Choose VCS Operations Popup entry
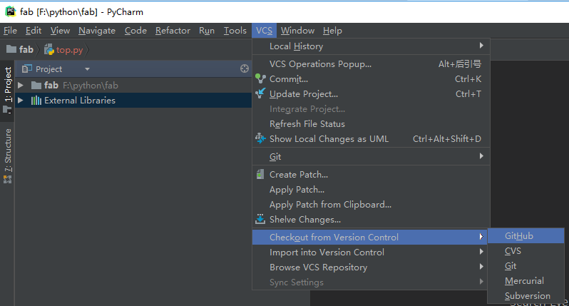569x306 pixels. pyautogui.click(x=371, y=64)
